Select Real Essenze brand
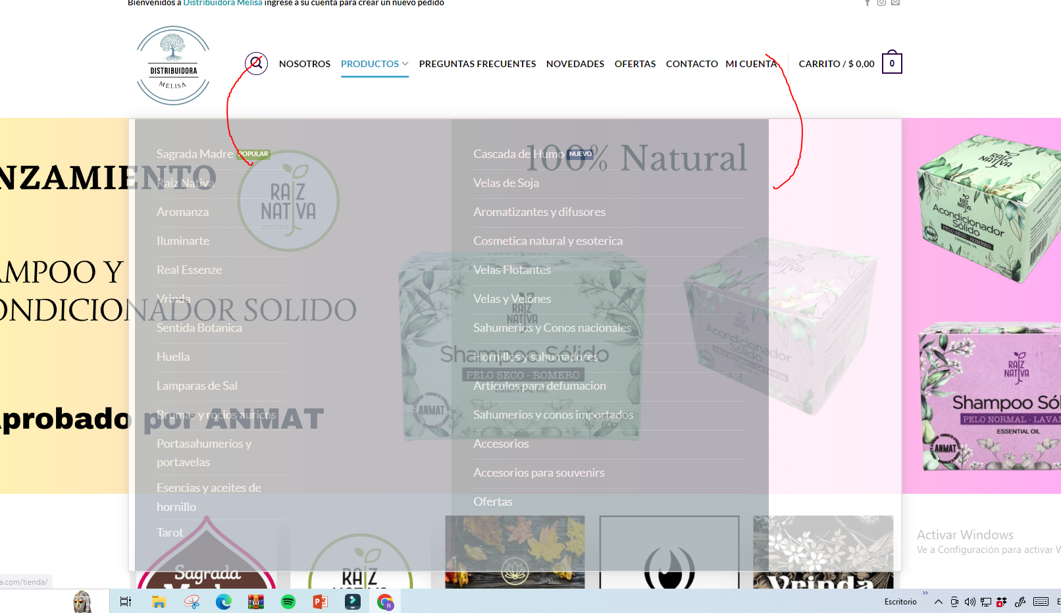Image resolution: width=1061 pixels, height=613 pixels. point(189,270)
